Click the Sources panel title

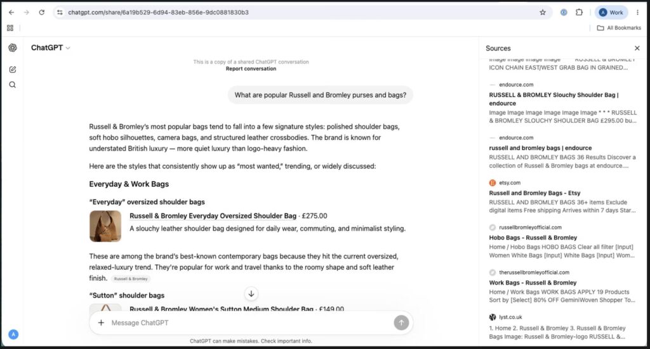[x=498, y=48]
